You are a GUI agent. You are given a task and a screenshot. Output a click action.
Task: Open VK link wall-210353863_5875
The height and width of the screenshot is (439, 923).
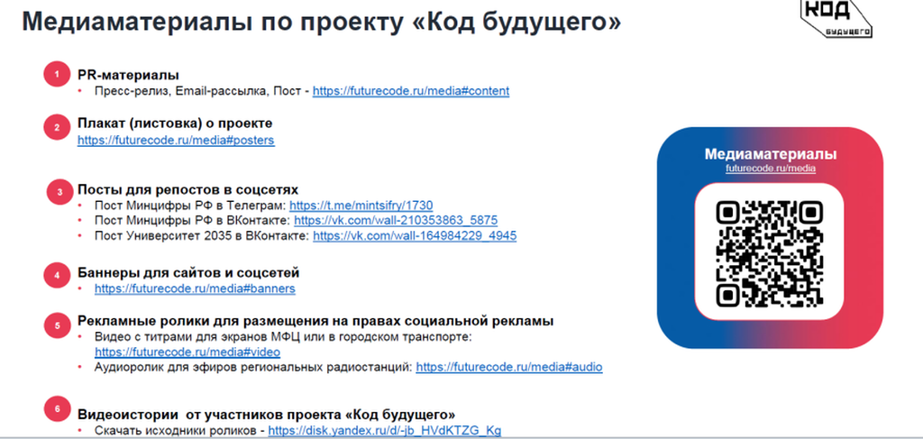[396, 220]
